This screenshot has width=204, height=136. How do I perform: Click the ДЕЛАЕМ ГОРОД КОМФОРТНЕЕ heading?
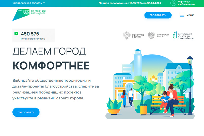(51, 58)
